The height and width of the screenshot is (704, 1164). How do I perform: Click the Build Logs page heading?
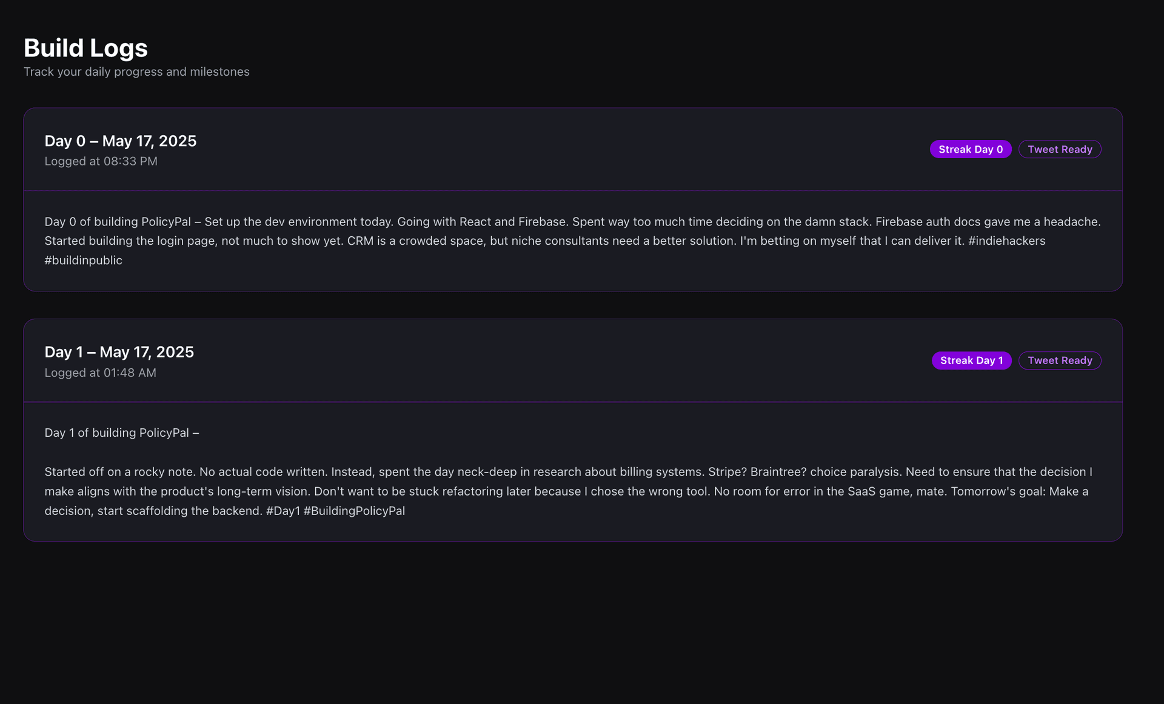[x=85, y=48]
